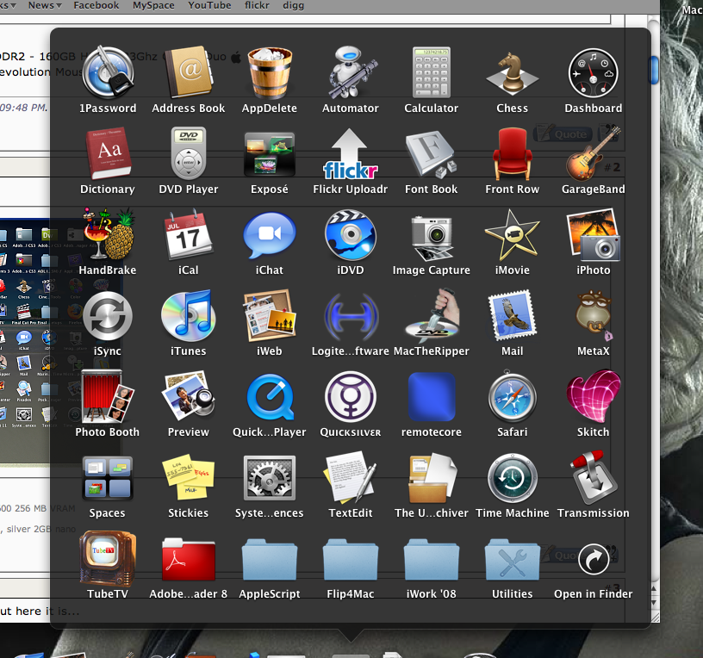Open Adobe Reader 8 folder
This screenshot has height=658, width=703.
(x=189, y=560)
